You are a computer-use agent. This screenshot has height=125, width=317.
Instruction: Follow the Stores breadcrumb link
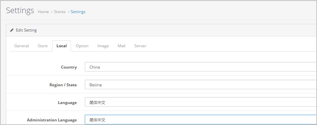[x=60, y=12]
